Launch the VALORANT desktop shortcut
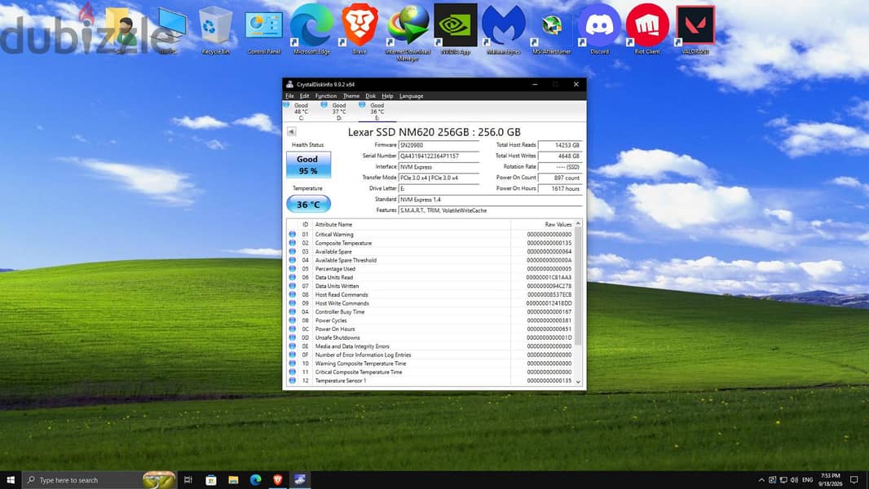 695,29
